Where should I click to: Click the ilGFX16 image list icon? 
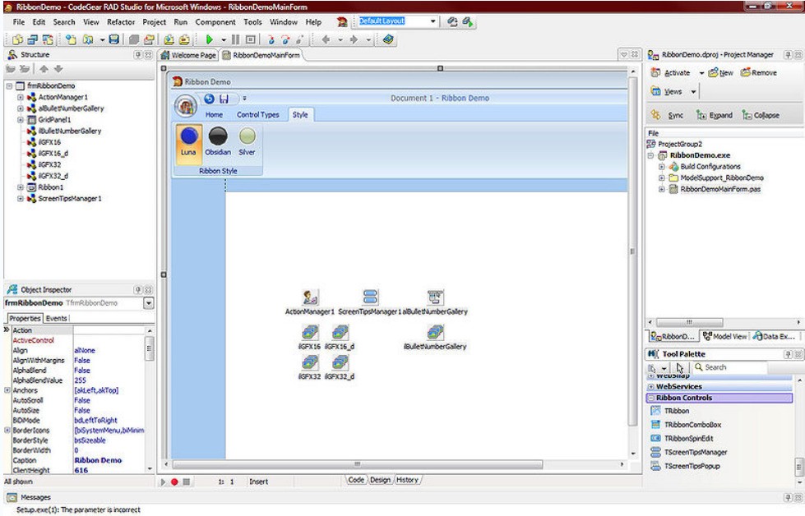[x=309, y=333]
